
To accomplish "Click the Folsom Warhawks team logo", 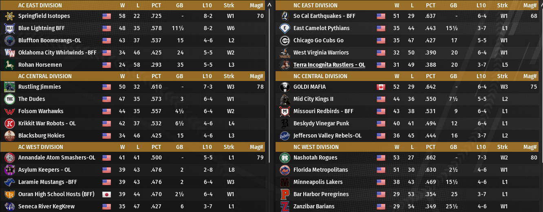I will (x=9, y=111).
